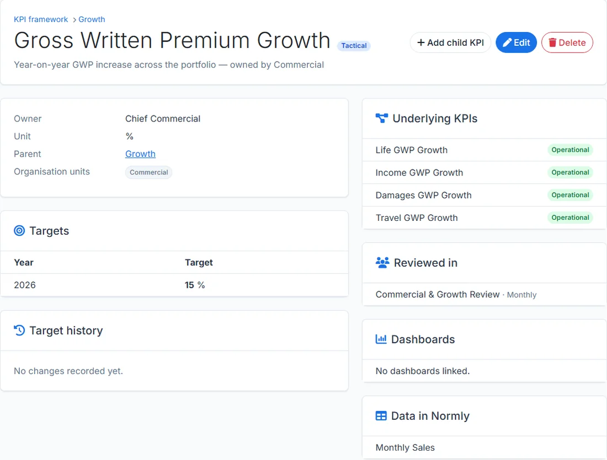Click the Target history clock icon
This screenshot has height=460, width=607.
point(19,330)
